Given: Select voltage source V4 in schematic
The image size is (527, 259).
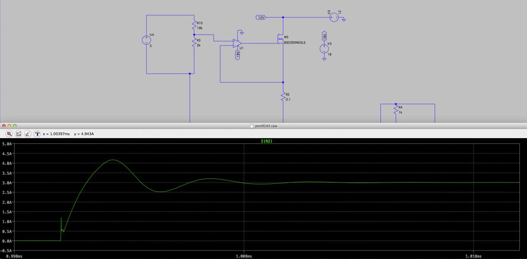Looking at the screenshot, I should [x=147, y=40].
